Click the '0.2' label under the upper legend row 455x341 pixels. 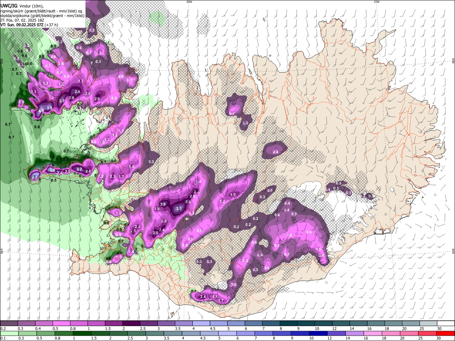point(2,329)
